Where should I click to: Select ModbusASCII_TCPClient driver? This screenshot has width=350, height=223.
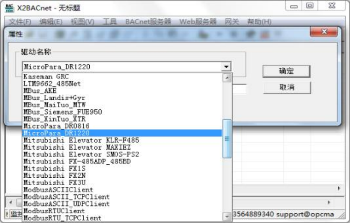[122, 197]
